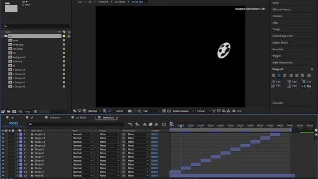The width and height of the screenshot is (318, 179).
Task: Click the Interpret Footage icon in Project panel
Action: (x=3, y=111)
